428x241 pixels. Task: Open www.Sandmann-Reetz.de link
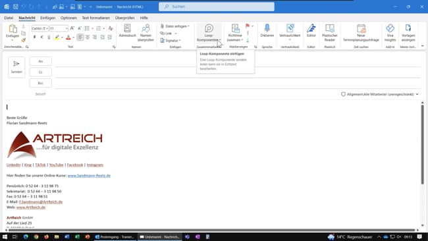pyautogui.click(x=89, y=176)
